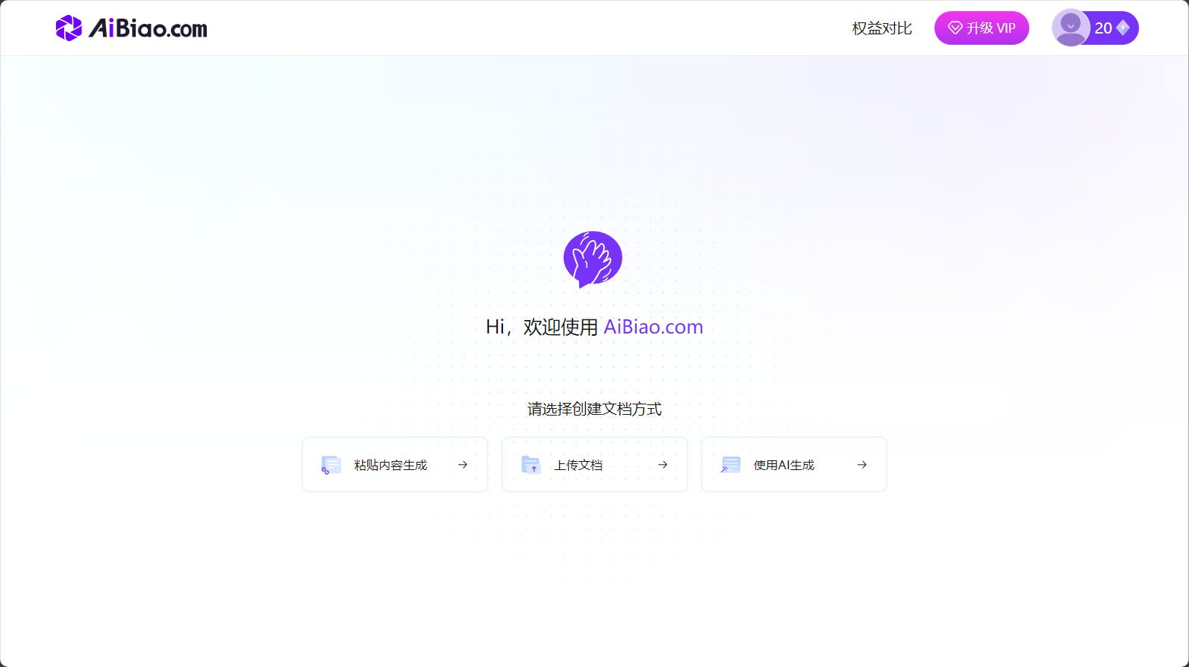Image resolution: width=1189 pixels, height=667 pixels.
Task: Click the 上传文档 folder icon
Action: tap(531, 465)
